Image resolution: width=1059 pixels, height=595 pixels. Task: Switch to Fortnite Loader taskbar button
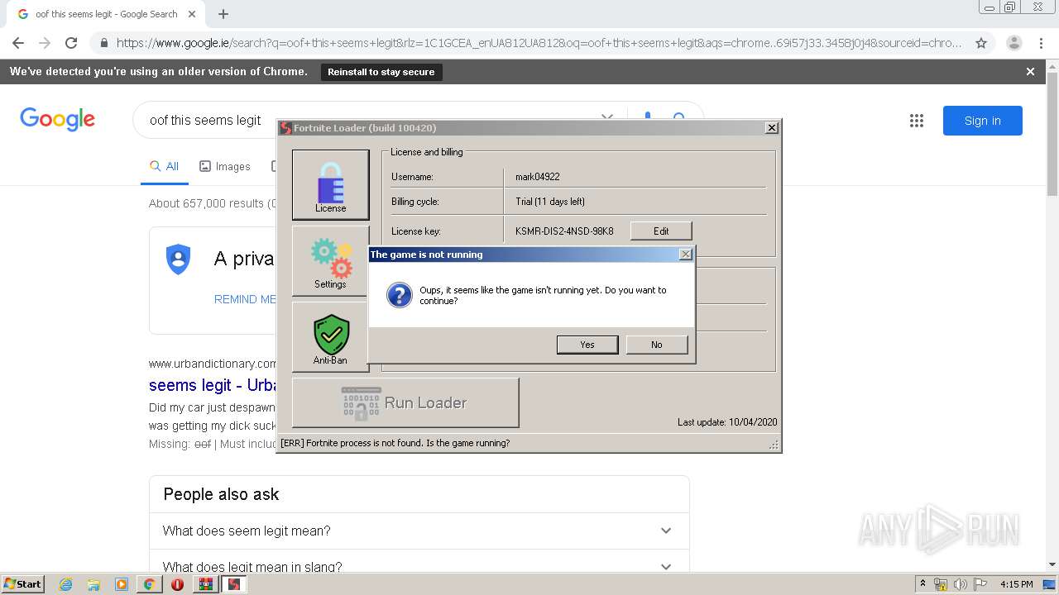click(x=234, y=584)
